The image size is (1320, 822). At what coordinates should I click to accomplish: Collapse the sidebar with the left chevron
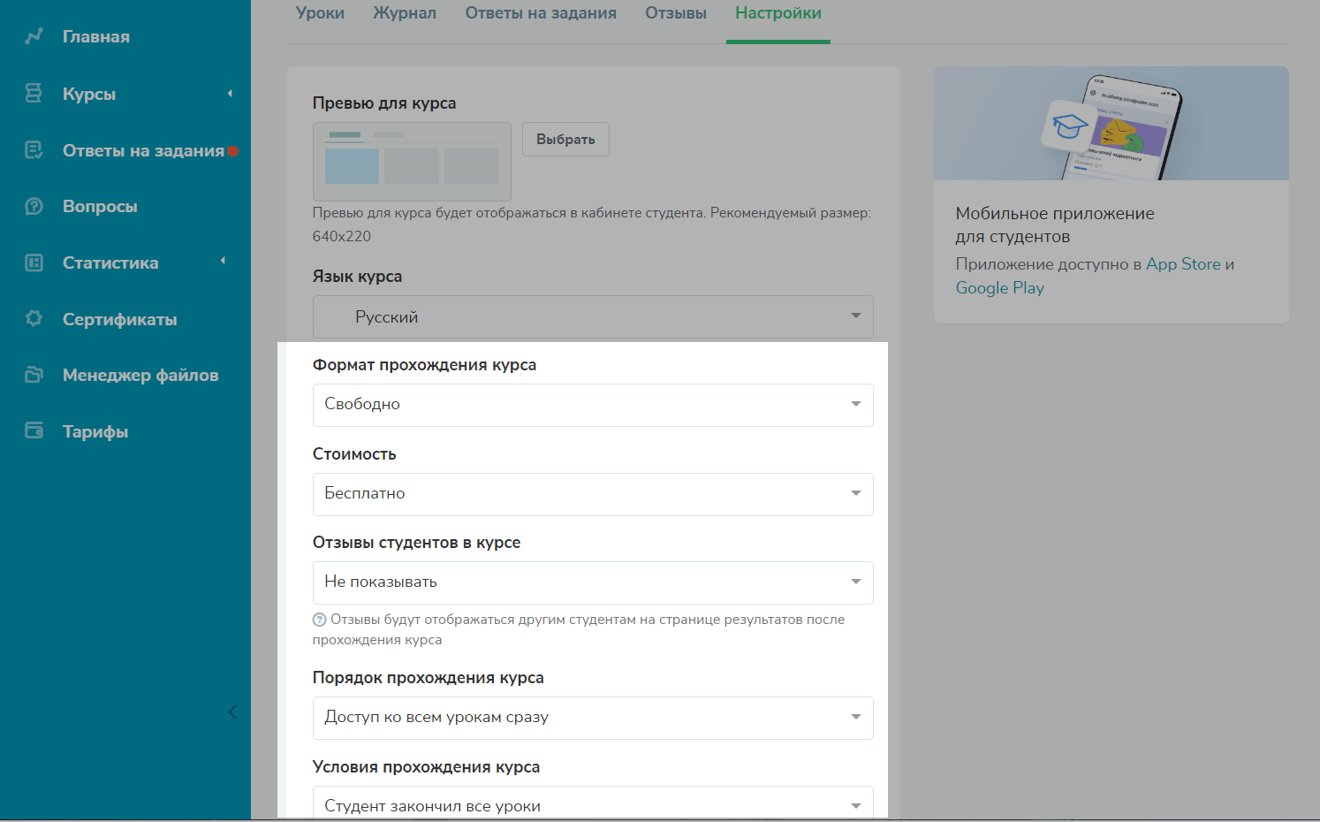[232, 712]
